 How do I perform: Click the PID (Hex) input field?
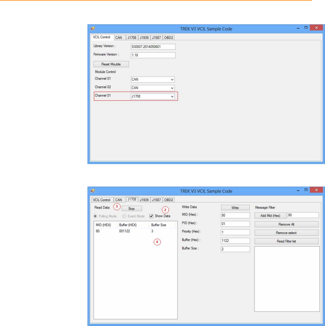(235, 224)
